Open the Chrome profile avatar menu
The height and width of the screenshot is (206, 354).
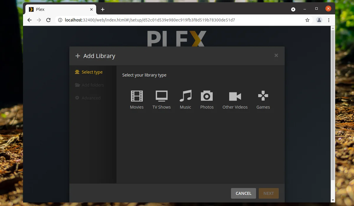click(x=319, y=20)
